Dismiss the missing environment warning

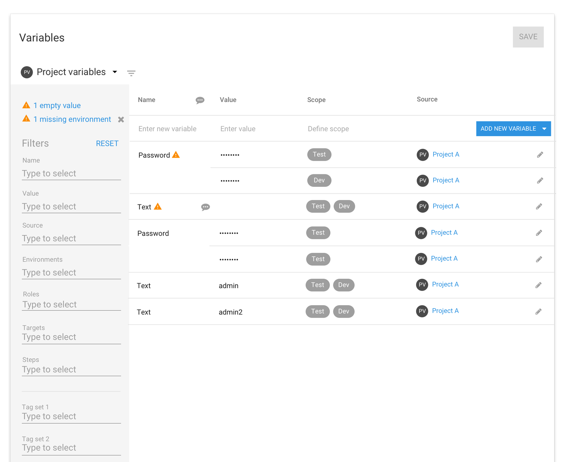tap(121, 119)
